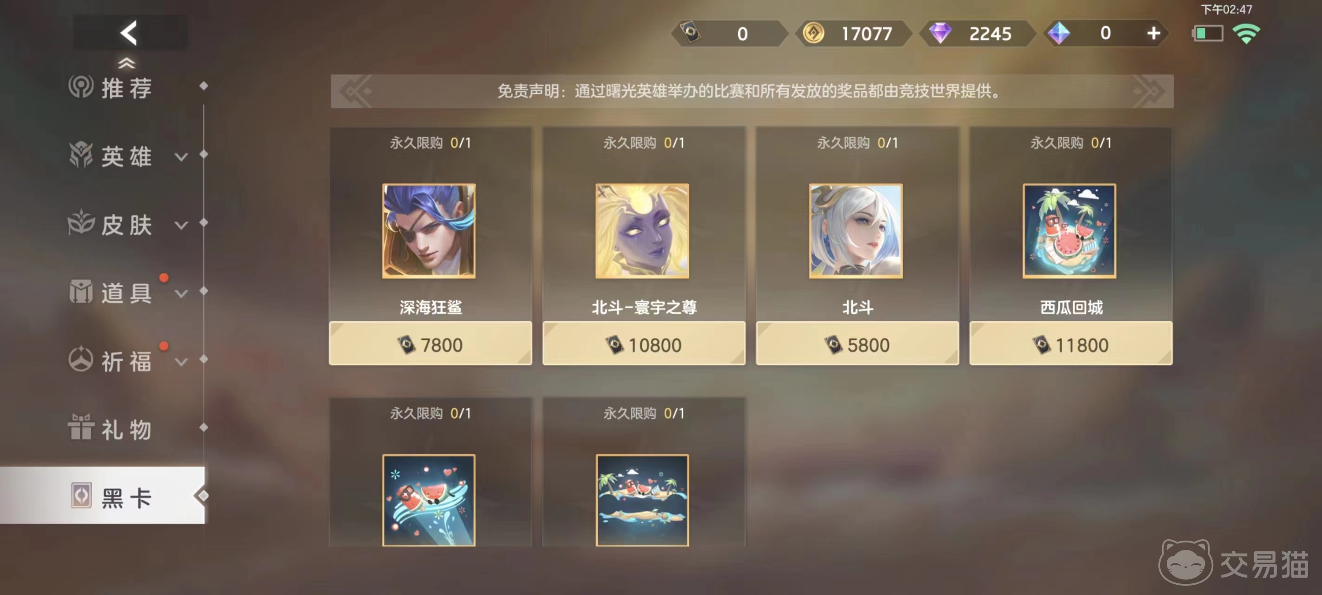Tap the black card currency icon
The height and width of the screenshot is (595, 1322).
690,33
